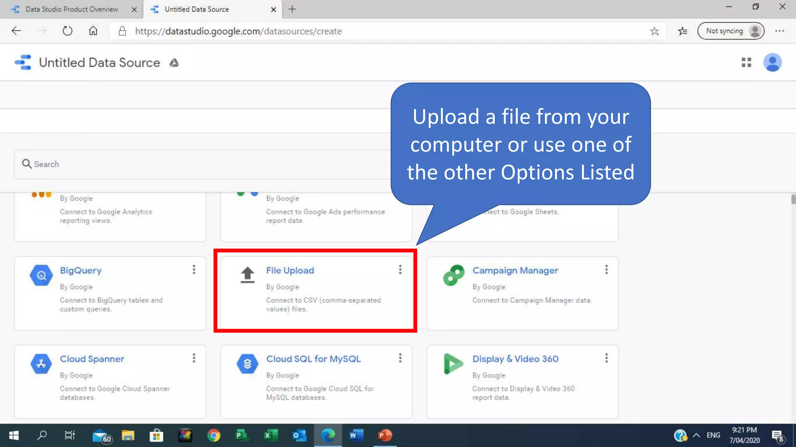Open the notification center
Screen dimensions: 796x447
[x=778, y=436]
